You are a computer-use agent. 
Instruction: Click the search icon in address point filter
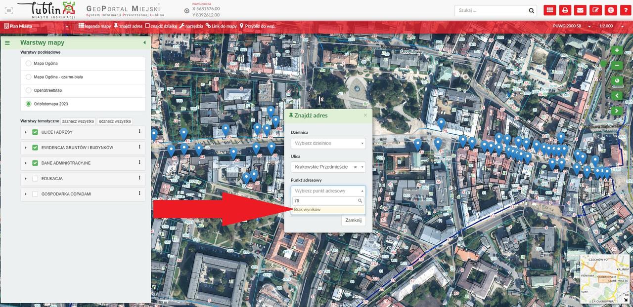pos(360,201)
